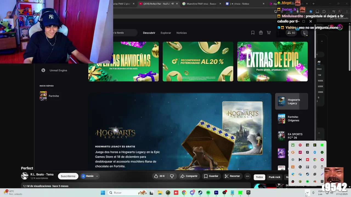Screen dimensions: 351x197
Task: Open the Ofertas Navideñas banner
Action: (123, 62)
